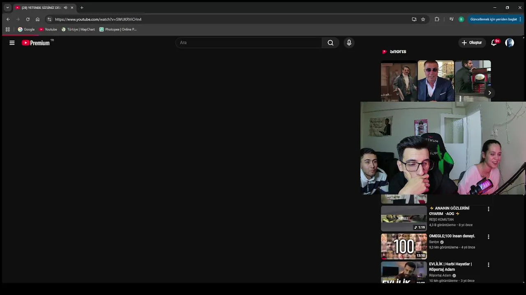
Task: Open the tab search dropdown arrow
Action: pyautogui.click(x=7, y=7)
